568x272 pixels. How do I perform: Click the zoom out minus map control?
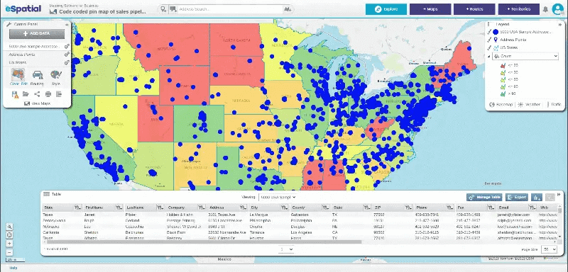(x=9, y=252)
